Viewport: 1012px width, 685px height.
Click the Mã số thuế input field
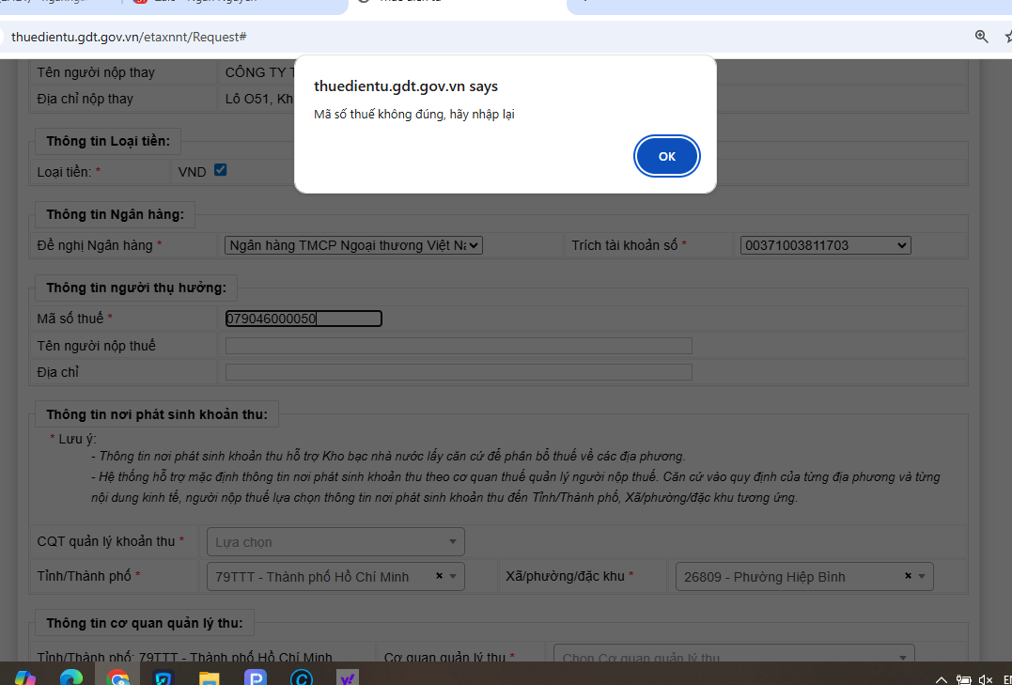pyautogui.click(x=304, y=319)
